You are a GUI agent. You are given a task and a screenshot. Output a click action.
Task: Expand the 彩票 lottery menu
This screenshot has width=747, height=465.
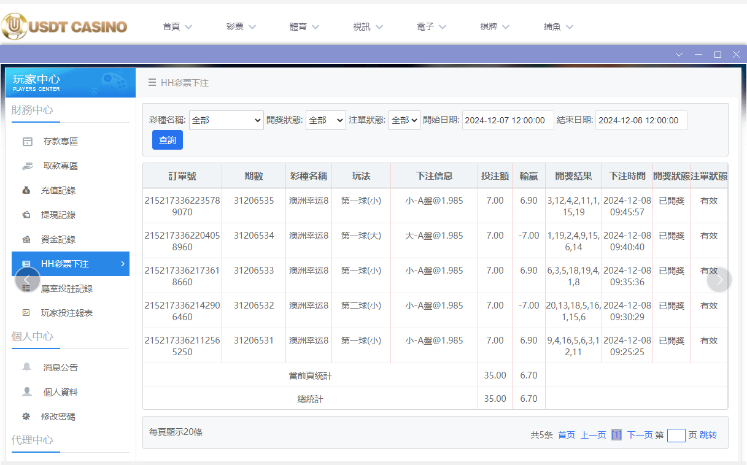click(x=241, y=26)
